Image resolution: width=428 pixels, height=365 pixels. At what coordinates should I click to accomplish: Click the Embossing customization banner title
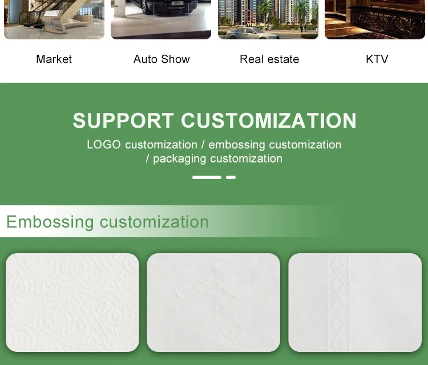[107, 222]
